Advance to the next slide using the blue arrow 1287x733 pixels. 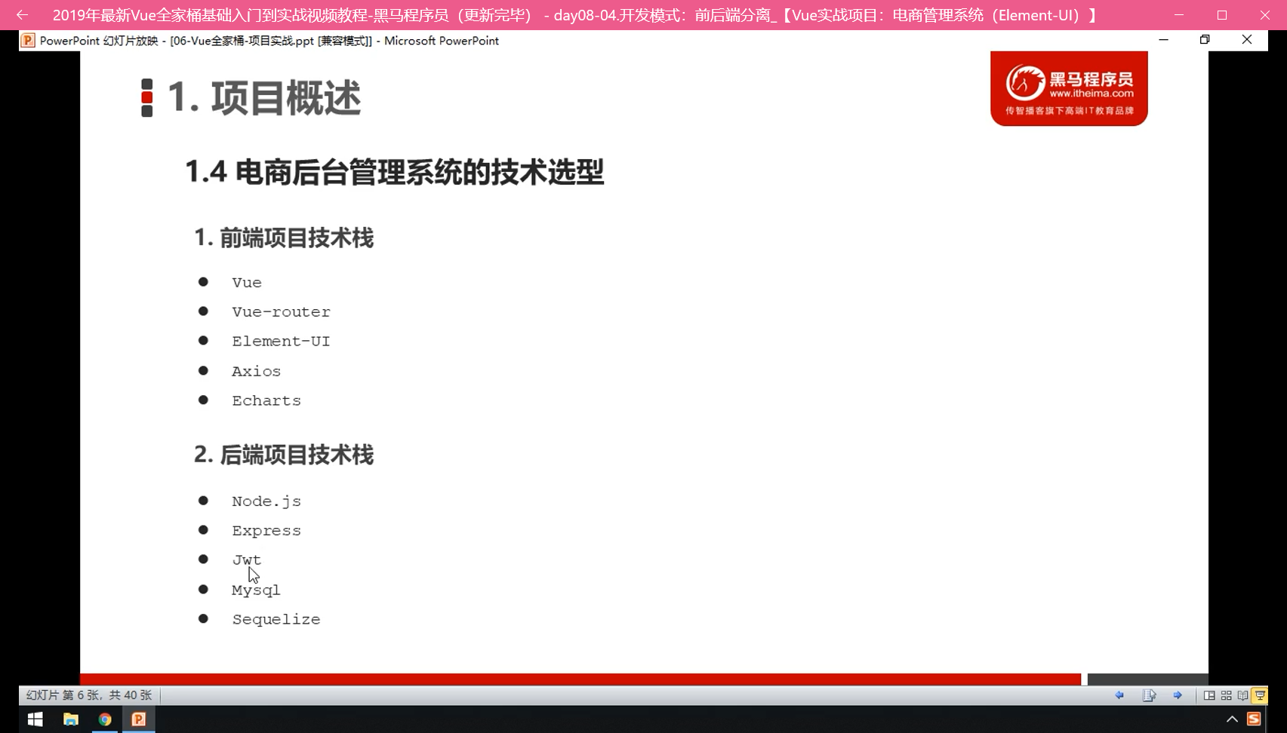click(x=1178, y=695)
